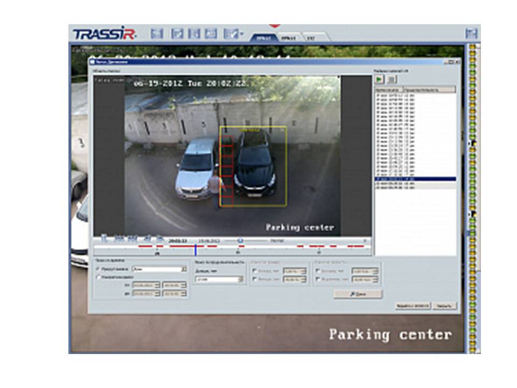Click the last button in the dialog's bottom right corner
The image size is (517, 388).
point(445,306)
